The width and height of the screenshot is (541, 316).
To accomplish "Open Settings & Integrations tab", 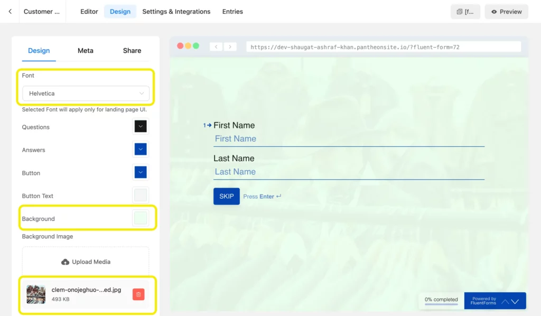I will click(176, 12).
